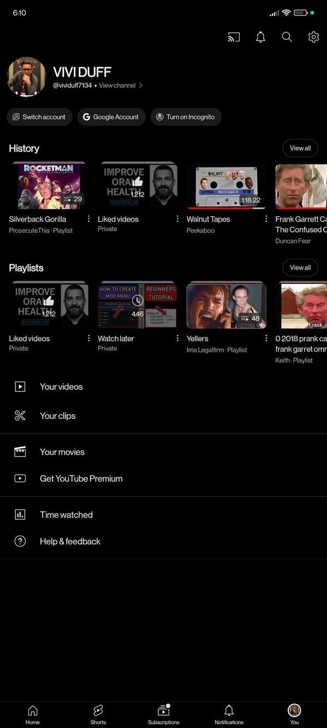Open Yellers playlist thumbnail
This screenshot has width=327, height=728.
pos(227,305)
